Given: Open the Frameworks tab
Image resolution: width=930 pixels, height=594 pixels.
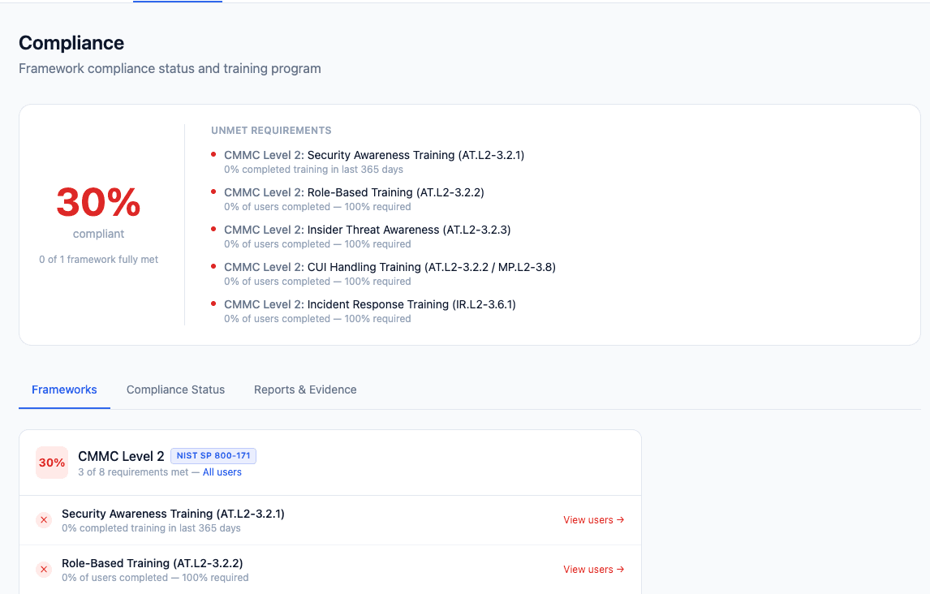Looking at the screenshot, I should (x=64, y=390).
